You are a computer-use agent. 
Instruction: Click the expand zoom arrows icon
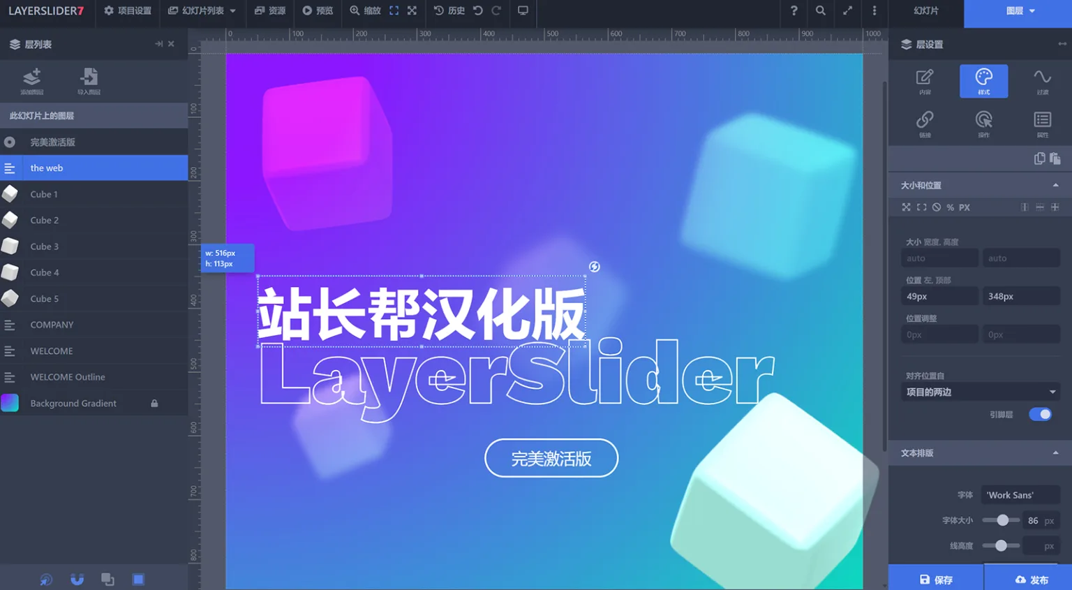pyautogui.click(x=412, y=10)
